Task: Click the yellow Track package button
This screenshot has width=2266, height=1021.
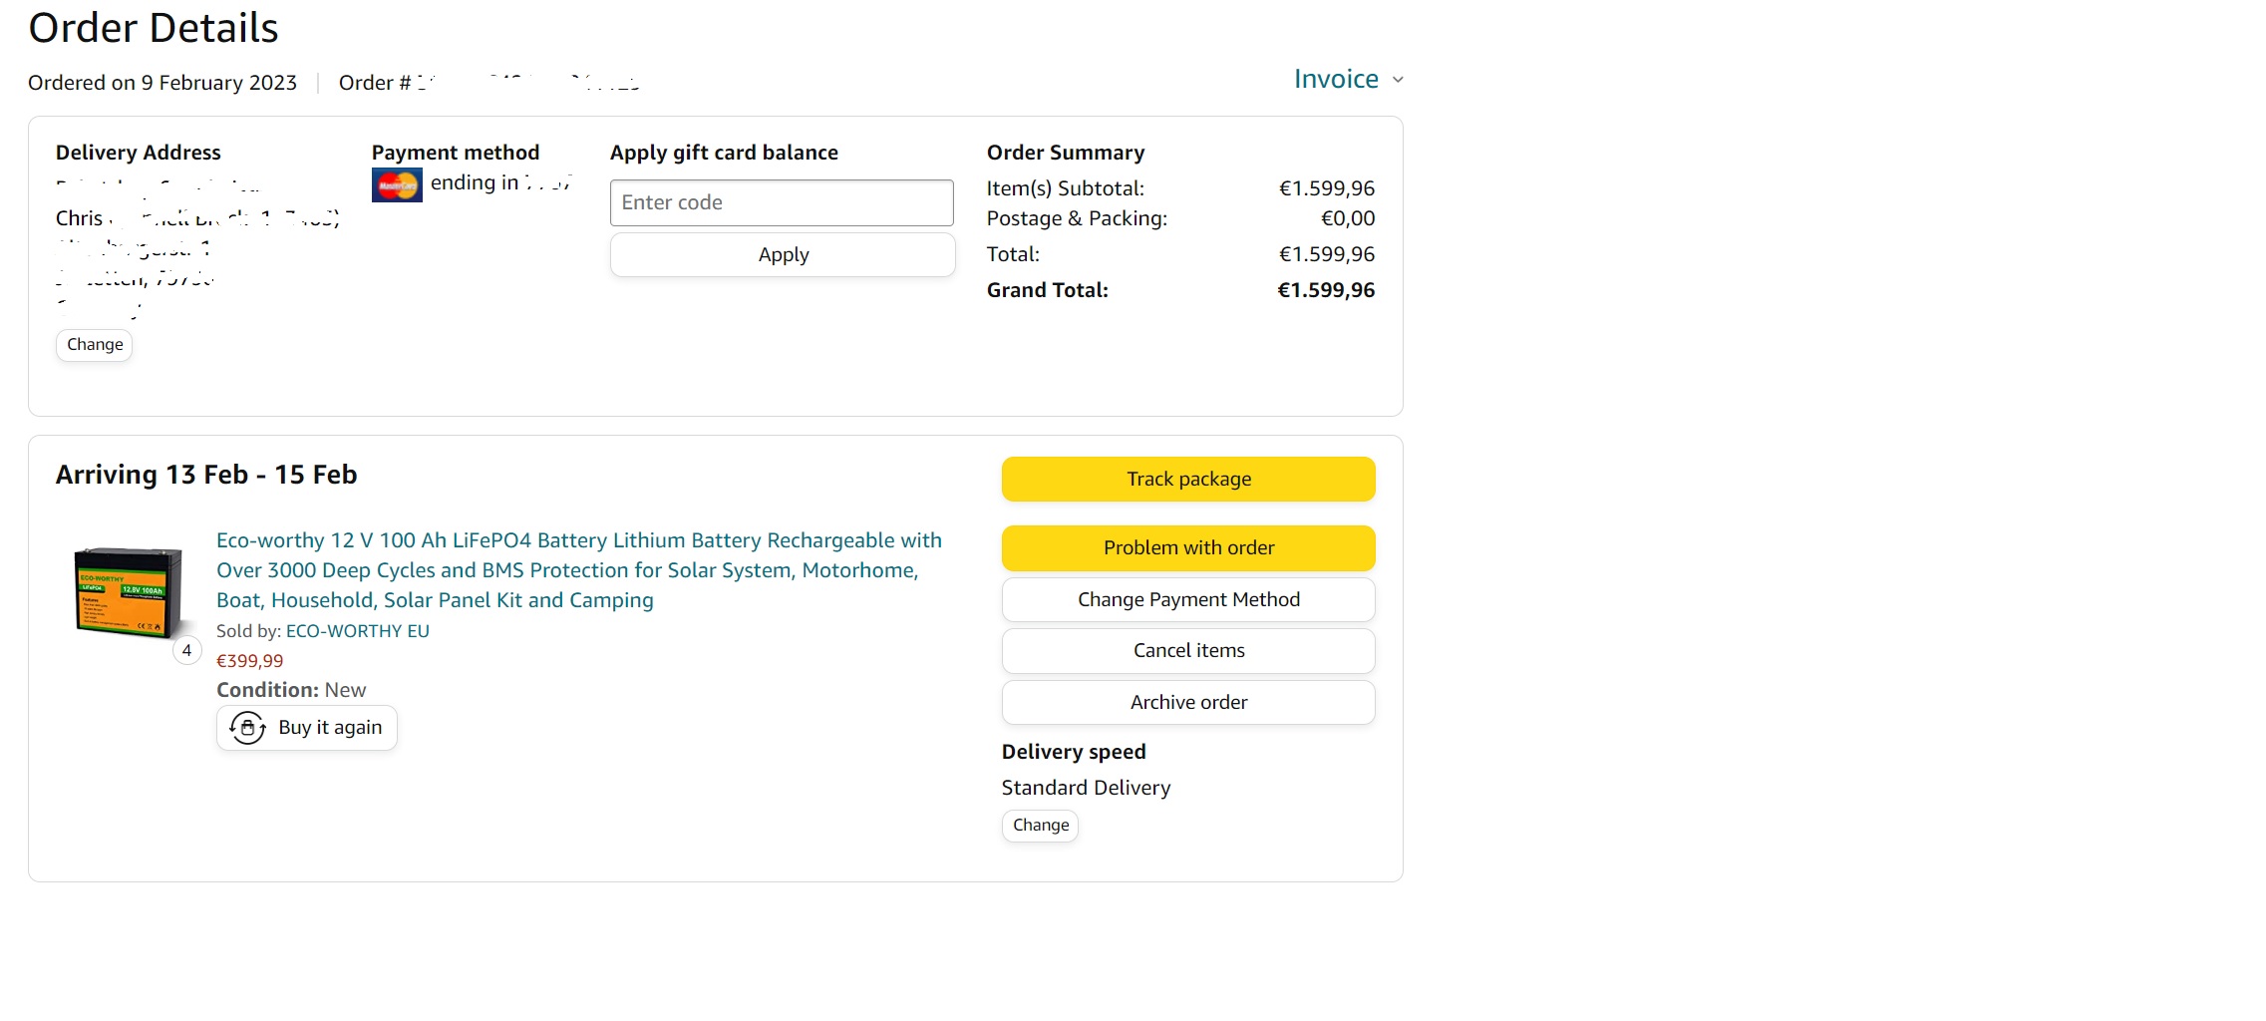Action: click(1188, 480)
